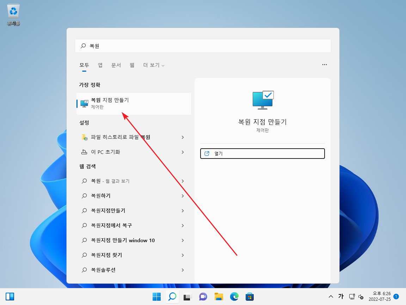Select 복원 - 웹 결과 보기 suggestion

(x=134, y=181)
